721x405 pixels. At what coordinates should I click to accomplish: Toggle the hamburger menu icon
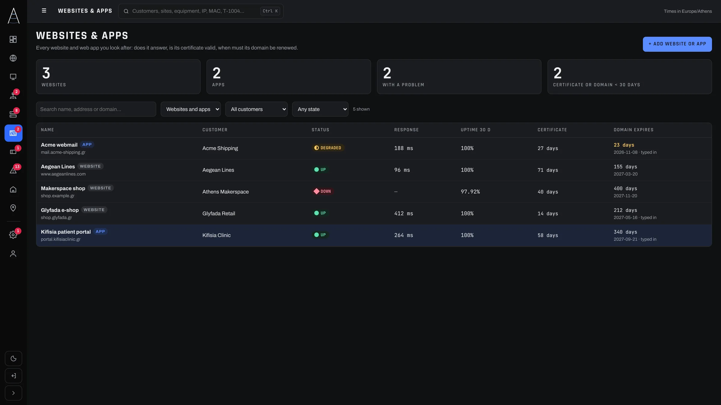tap(44, 11)
